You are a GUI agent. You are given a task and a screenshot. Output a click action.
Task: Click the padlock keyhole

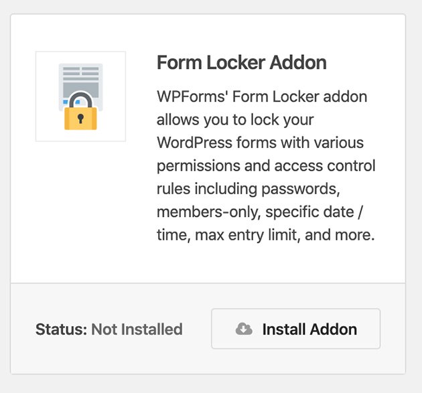click(80, 119)
